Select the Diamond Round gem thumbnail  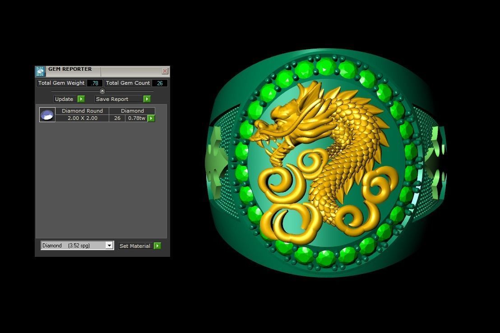[47, 114]
